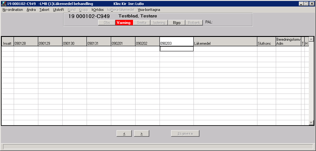Open the Visa-borttagna menu
This screenshot has height=151, width=316.
[x=149, y=10]
